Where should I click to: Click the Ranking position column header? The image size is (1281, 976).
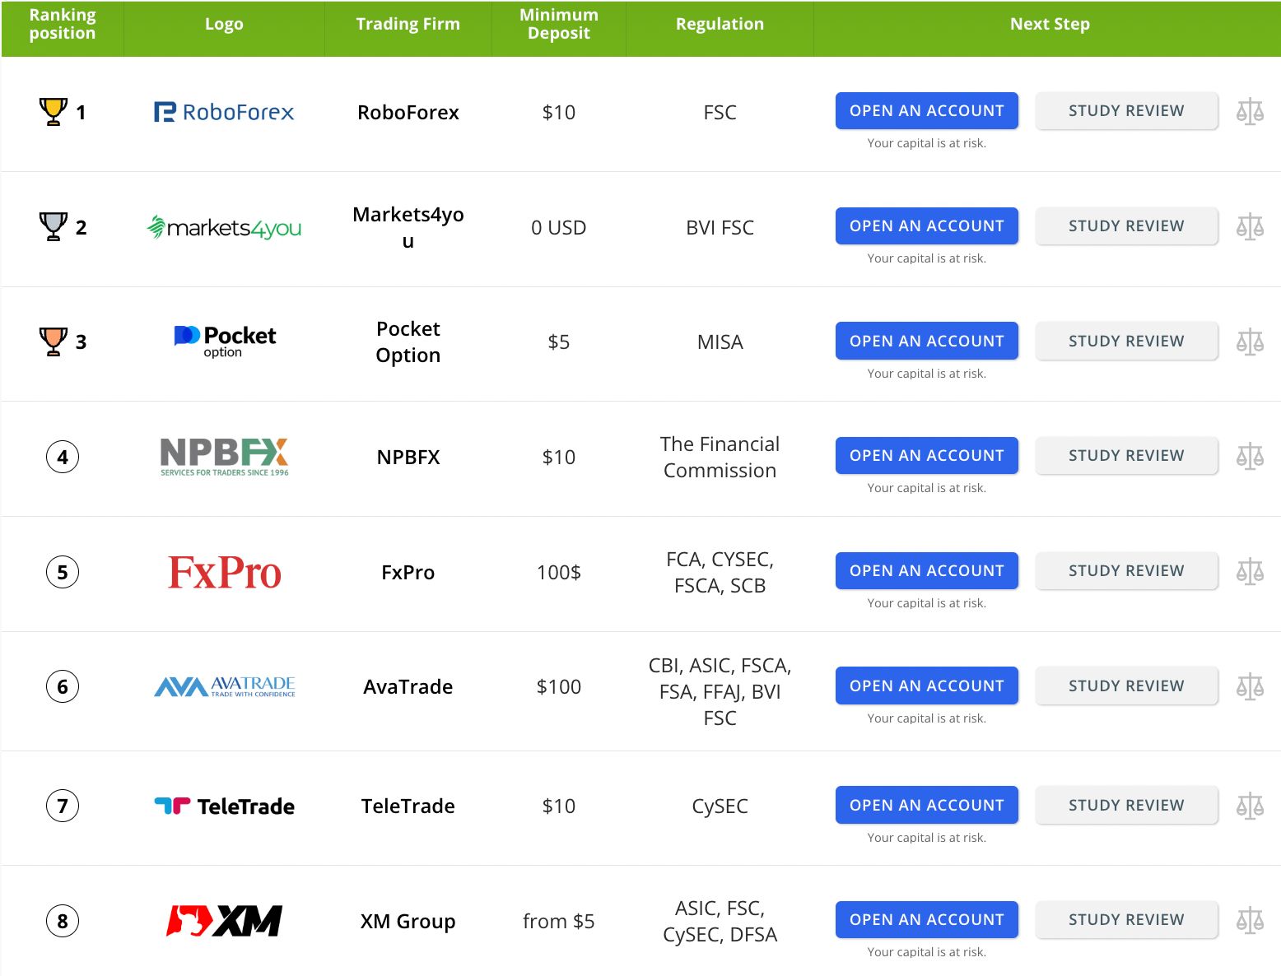coord(63,24)
